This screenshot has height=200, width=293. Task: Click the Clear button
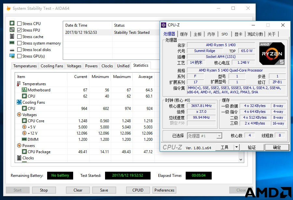pos(78,190)
